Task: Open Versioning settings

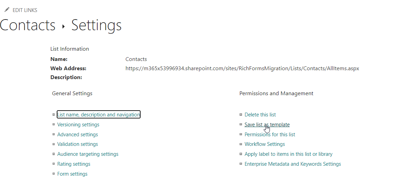Action: pyautogui.click(x=78, y=125)
